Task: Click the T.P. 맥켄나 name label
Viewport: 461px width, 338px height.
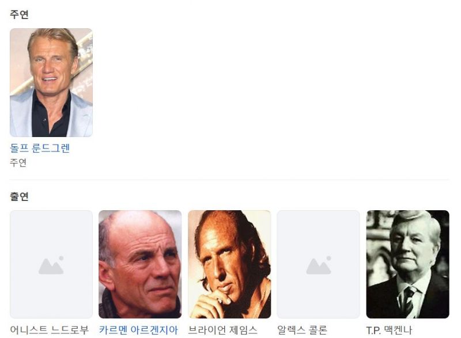Action: click(x=389, y=331)
